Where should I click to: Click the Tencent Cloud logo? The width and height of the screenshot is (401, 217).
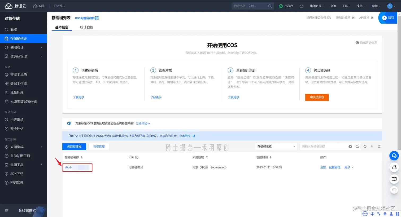pyautogui.click(x=15, y=6)
